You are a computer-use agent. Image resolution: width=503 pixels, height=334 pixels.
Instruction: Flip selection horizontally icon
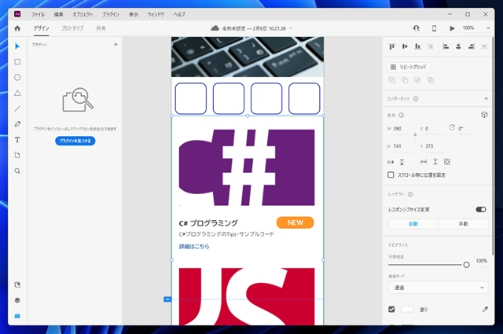(391, 162)
